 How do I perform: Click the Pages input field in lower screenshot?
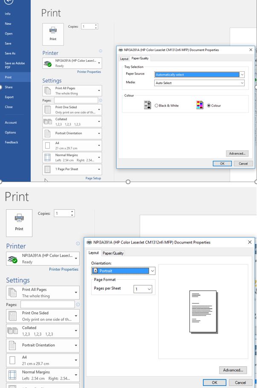(x=47, y=304)
